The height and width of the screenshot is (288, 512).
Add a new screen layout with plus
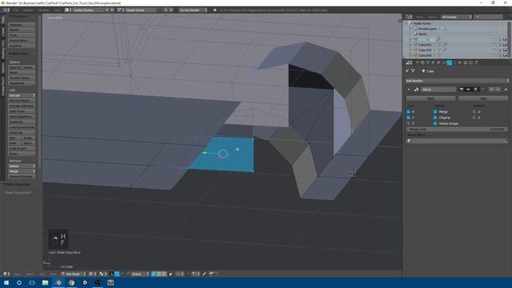click(x=106, y=10)
